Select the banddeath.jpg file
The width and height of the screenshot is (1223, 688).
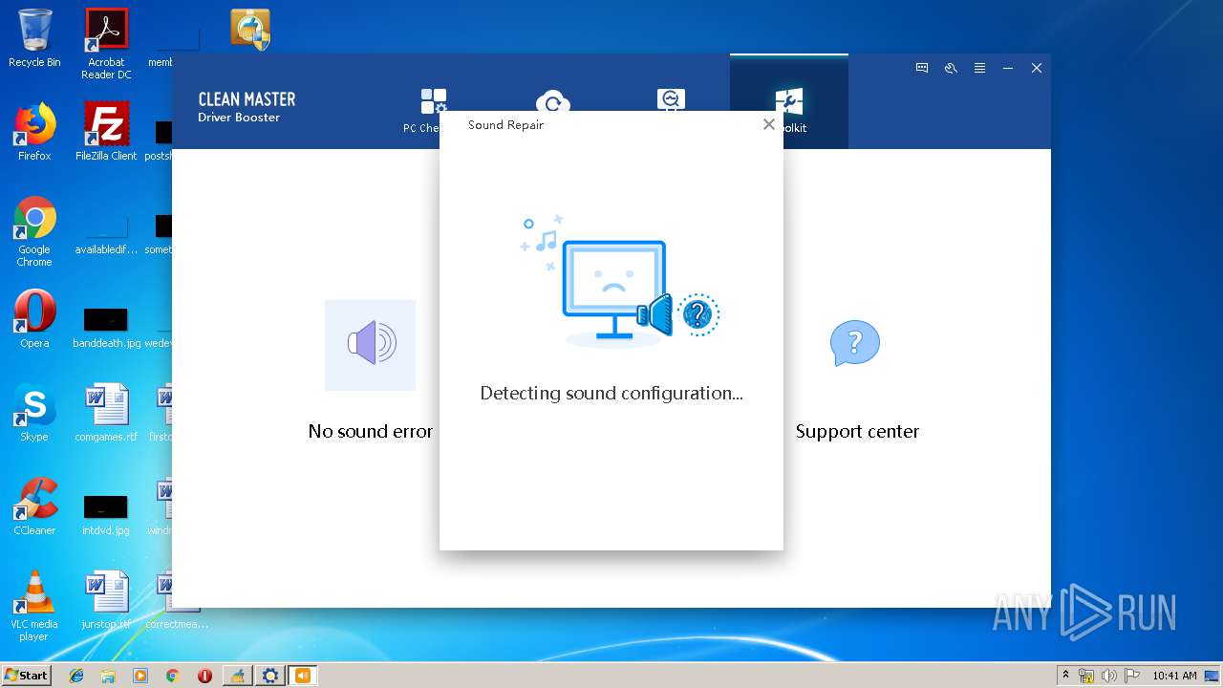[106, 327]
